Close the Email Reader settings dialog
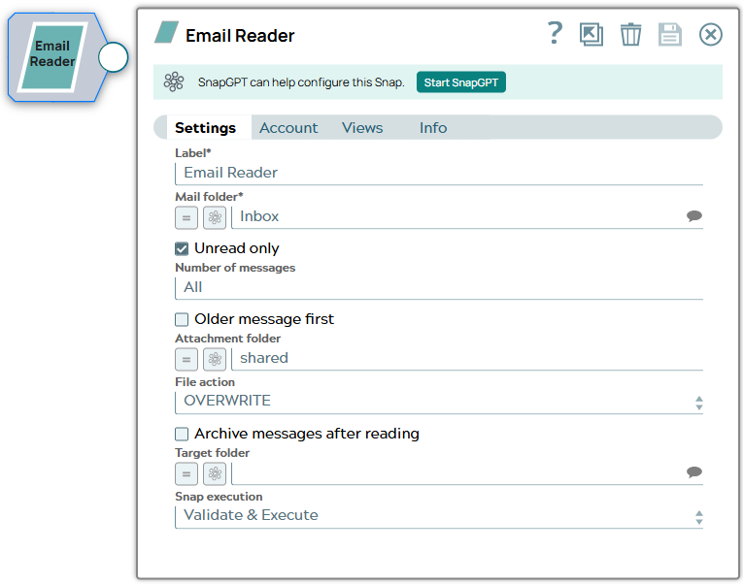This screenshot has width=743, height=584. click(711, 35)
